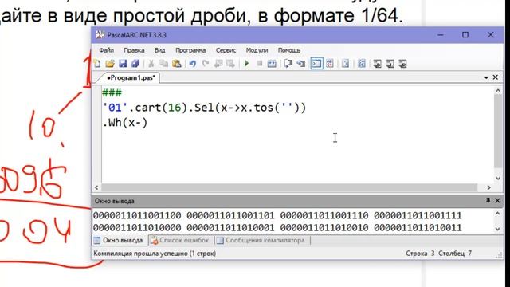Switch to the Список ошибок tab
Screen dimensions: 510x287
(180, 241)
